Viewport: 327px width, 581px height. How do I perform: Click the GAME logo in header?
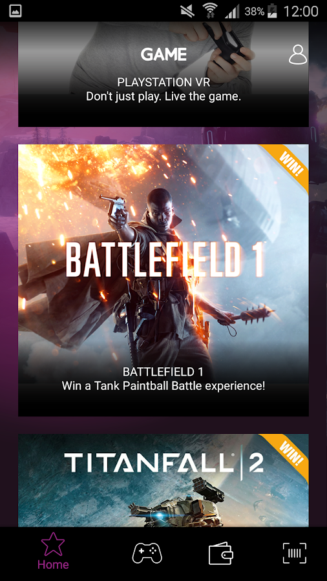pyautogui.click(x=163, y=54)
